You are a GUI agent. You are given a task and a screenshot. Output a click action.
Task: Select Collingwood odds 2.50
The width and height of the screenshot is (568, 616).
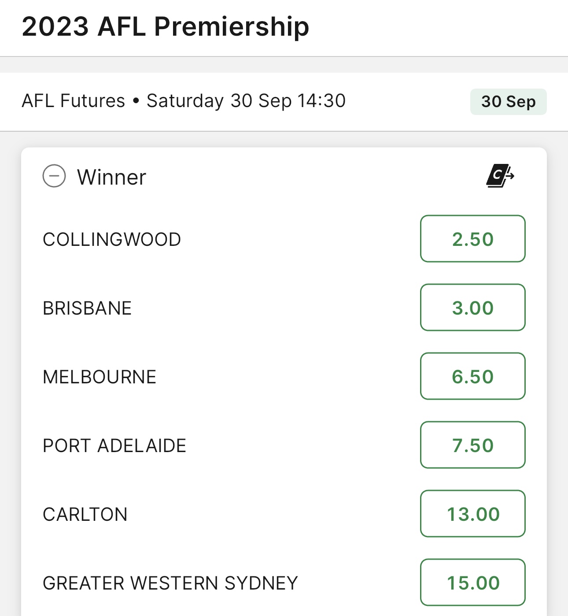473,239
